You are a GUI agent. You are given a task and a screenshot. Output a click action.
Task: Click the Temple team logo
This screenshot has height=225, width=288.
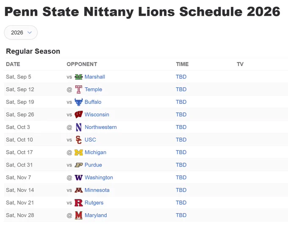coord(79,89)
